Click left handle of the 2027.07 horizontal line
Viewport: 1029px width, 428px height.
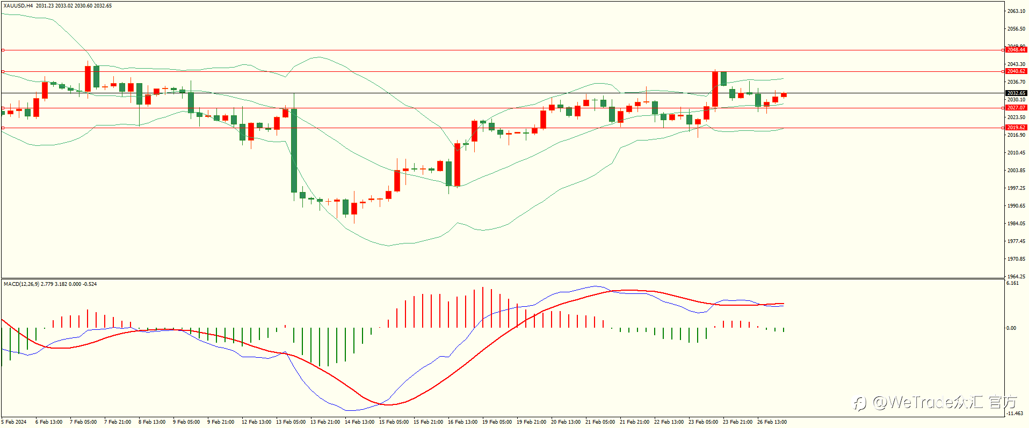point(3,108)
